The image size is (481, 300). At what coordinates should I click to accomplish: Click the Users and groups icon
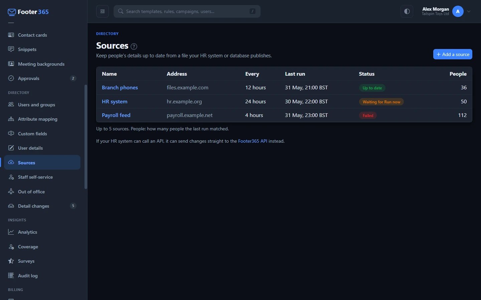11,104
